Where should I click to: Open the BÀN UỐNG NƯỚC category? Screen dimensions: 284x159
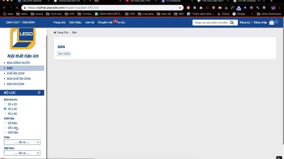pyautogui.click(x=19, y=63)
